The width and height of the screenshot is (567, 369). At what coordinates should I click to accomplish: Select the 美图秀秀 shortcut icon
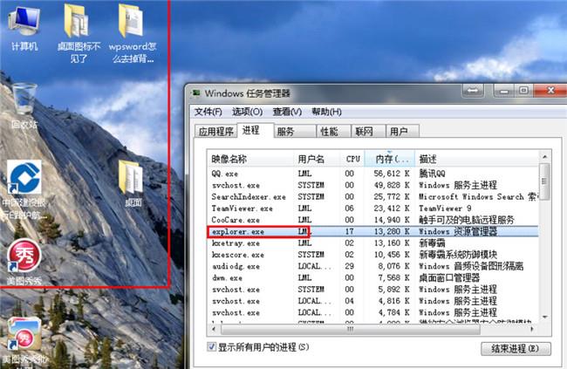[24, 263]
